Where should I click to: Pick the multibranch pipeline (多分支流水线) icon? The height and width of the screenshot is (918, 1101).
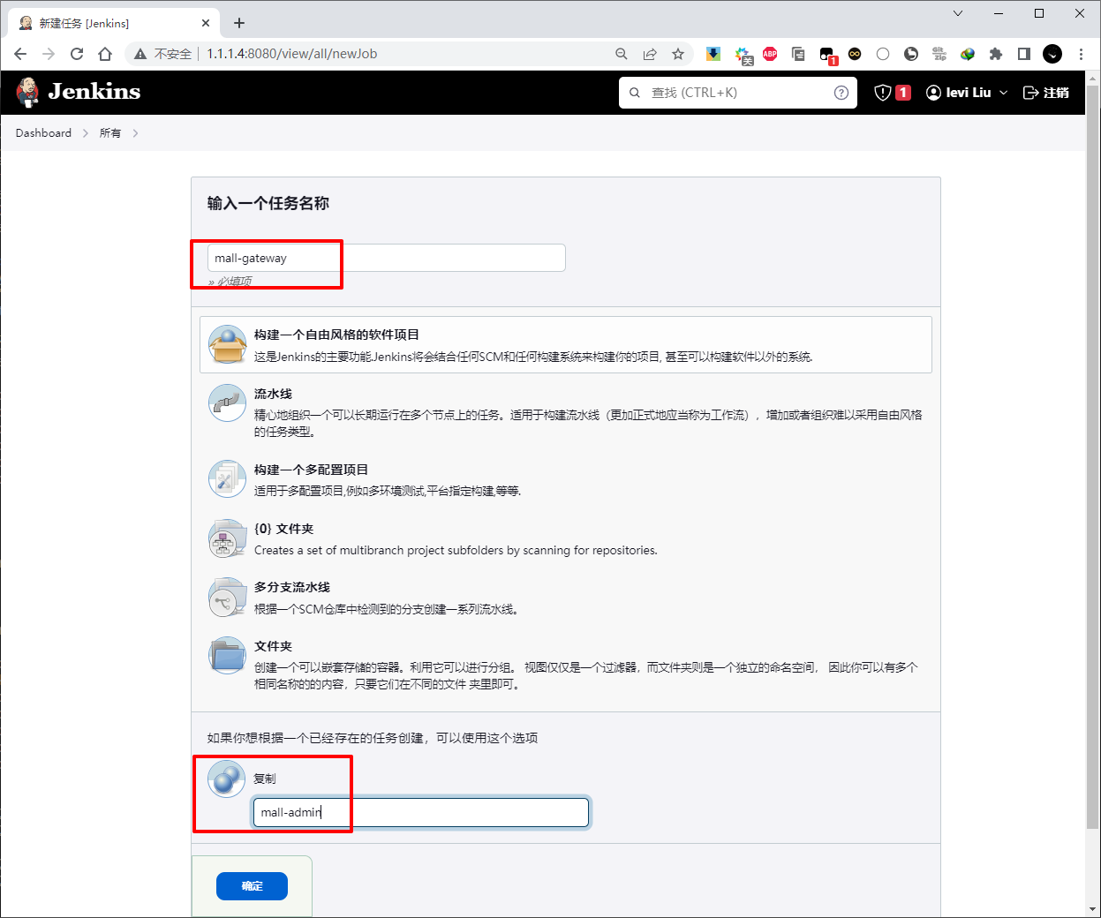click(x=227, y=597)
